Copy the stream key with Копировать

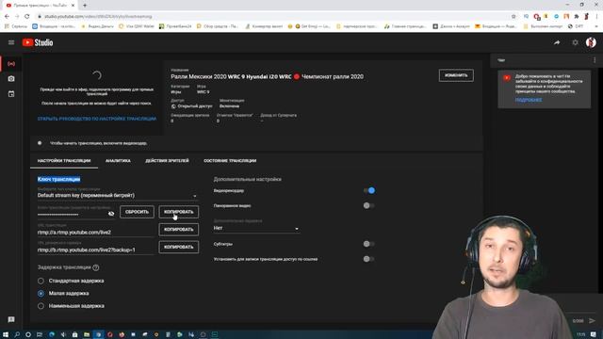[179, 212]
